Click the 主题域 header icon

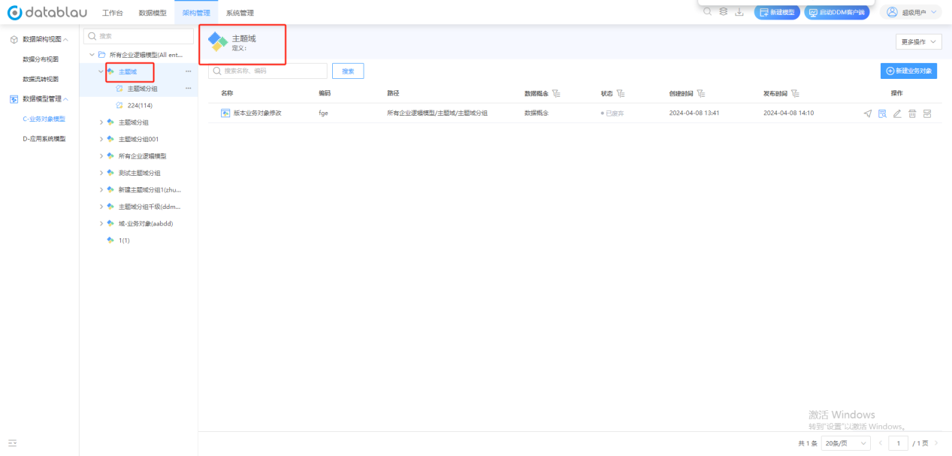pyautogui.click(x=218, y=42)
